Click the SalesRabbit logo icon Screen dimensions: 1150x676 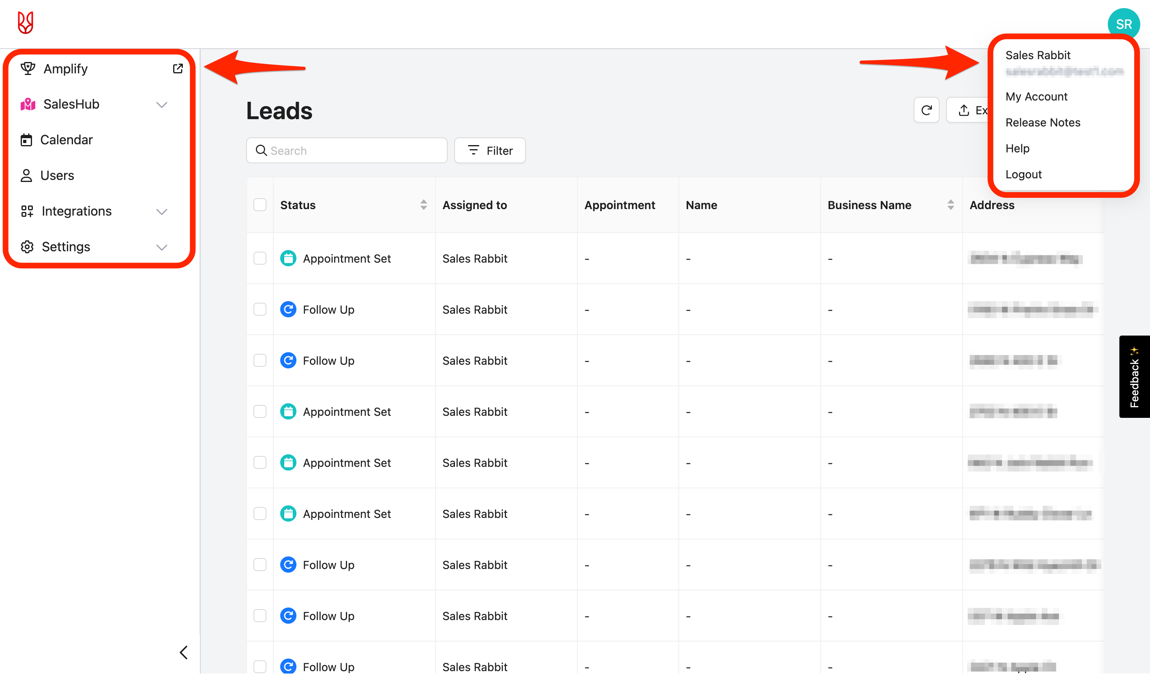pos(26,23)
